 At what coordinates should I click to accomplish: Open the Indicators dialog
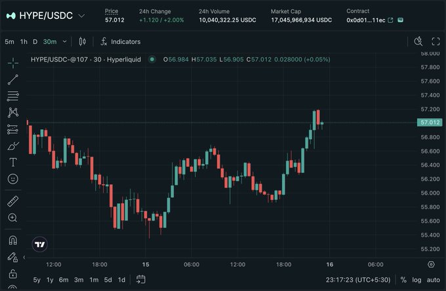121,41
